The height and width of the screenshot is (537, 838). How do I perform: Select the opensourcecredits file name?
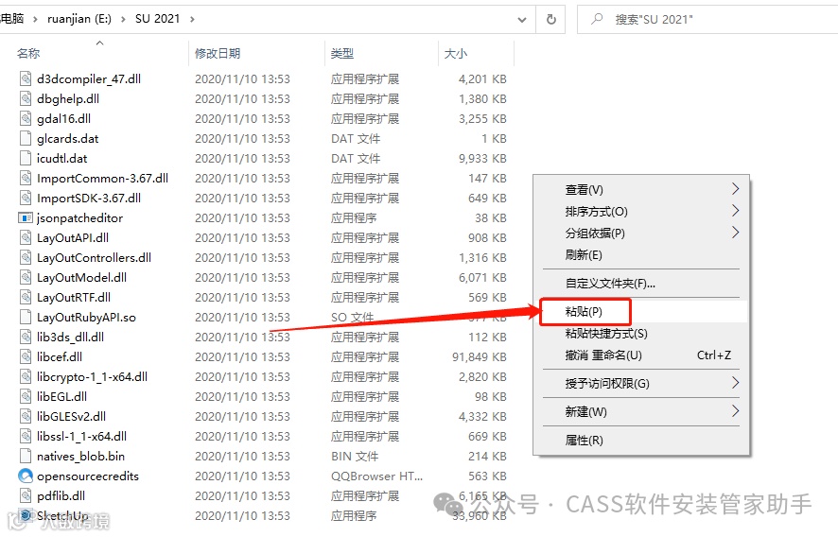click(88, 476)
